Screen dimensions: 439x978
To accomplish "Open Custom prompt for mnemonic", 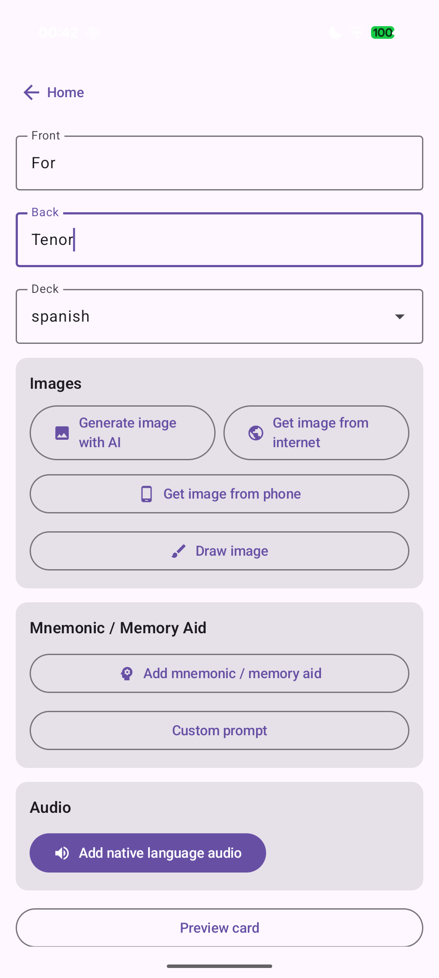I will 219,730.
